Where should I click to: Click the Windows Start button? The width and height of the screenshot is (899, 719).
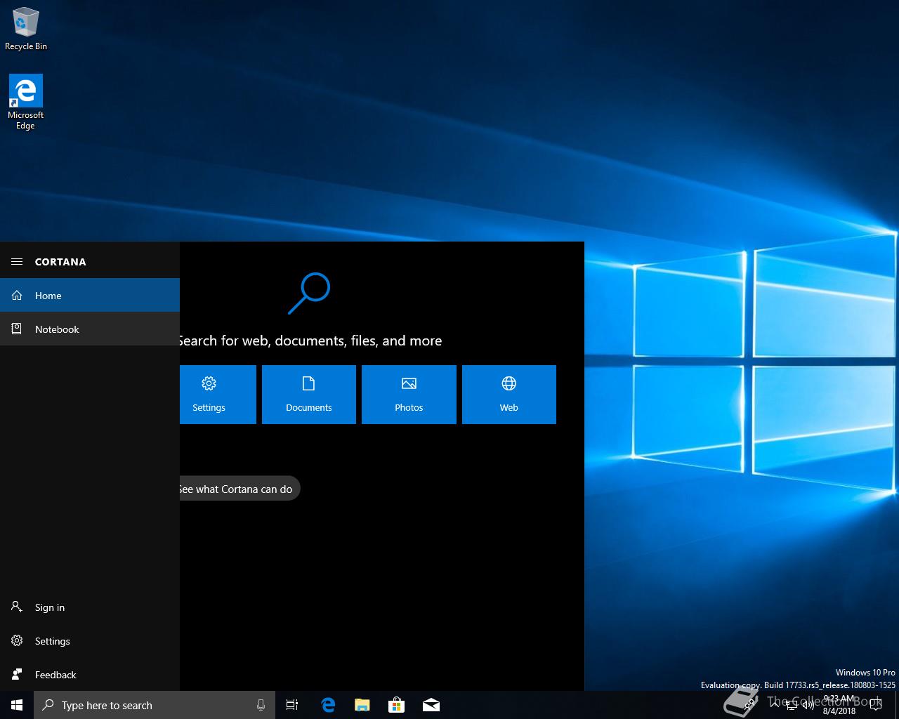(17, 705)
